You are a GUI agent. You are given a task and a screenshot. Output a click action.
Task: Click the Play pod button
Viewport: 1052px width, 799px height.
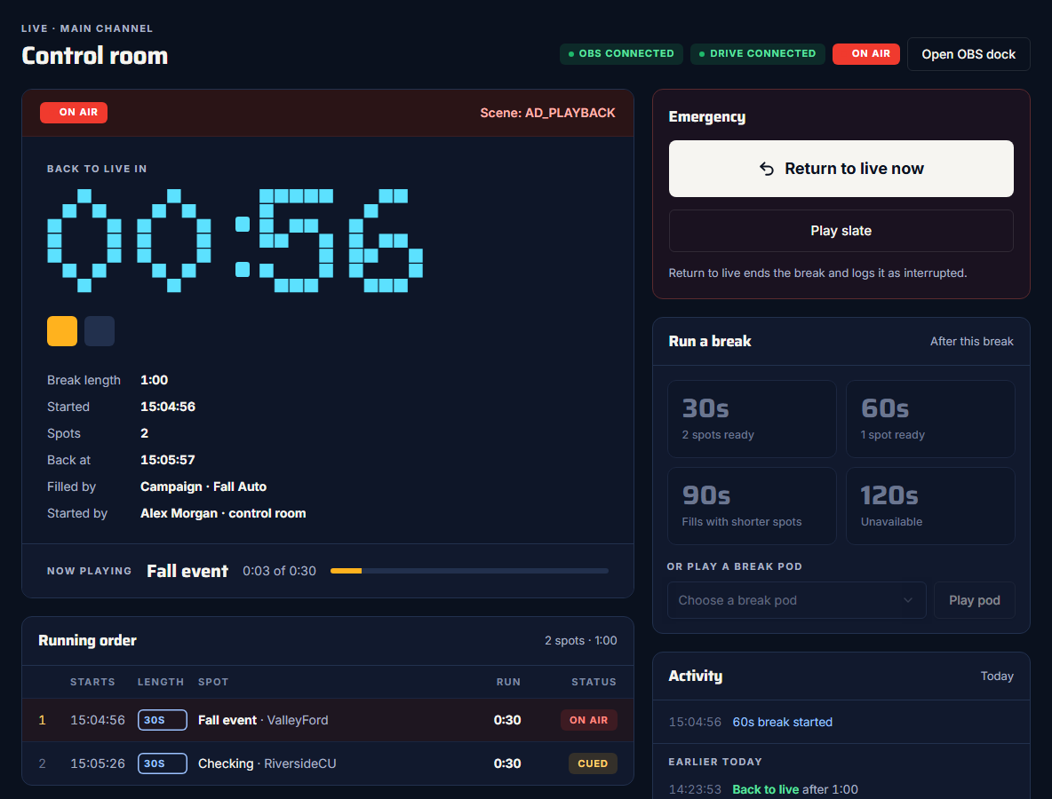tap(974, 600)
